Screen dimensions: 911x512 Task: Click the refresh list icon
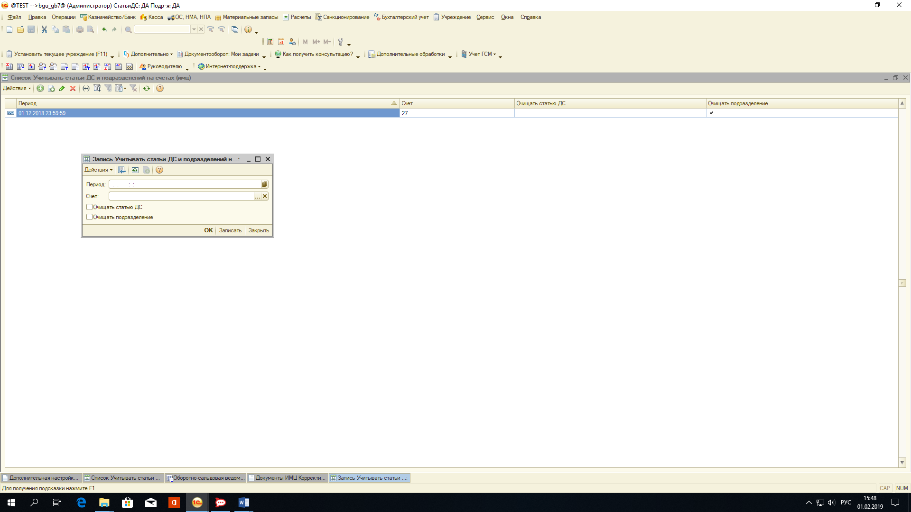point(147,89)
